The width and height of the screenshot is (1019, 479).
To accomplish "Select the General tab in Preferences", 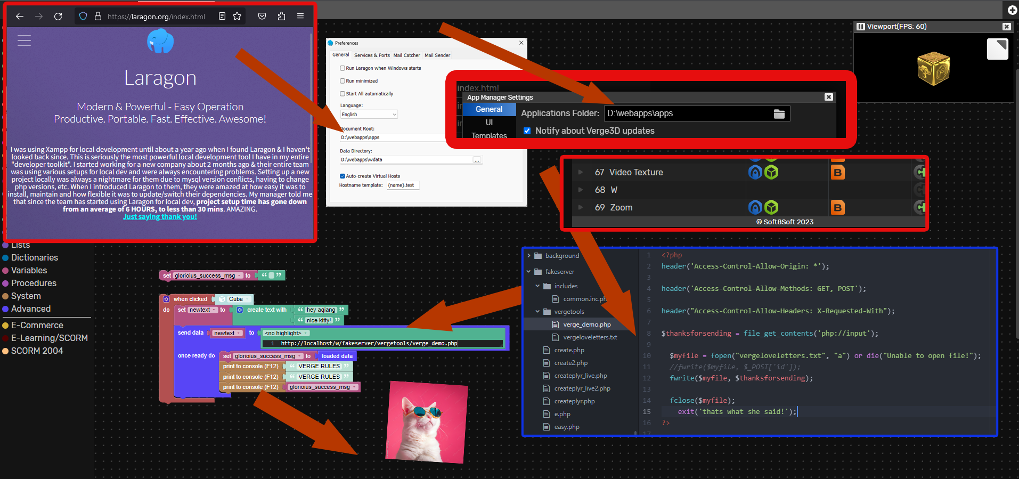I will pyautogui.click(x=341, y=55).
